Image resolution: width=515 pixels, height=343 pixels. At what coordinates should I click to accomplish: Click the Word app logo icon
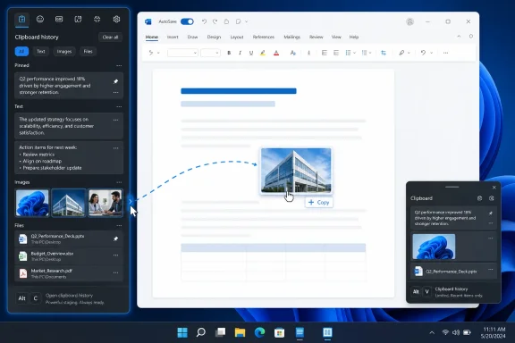[148, 21]
